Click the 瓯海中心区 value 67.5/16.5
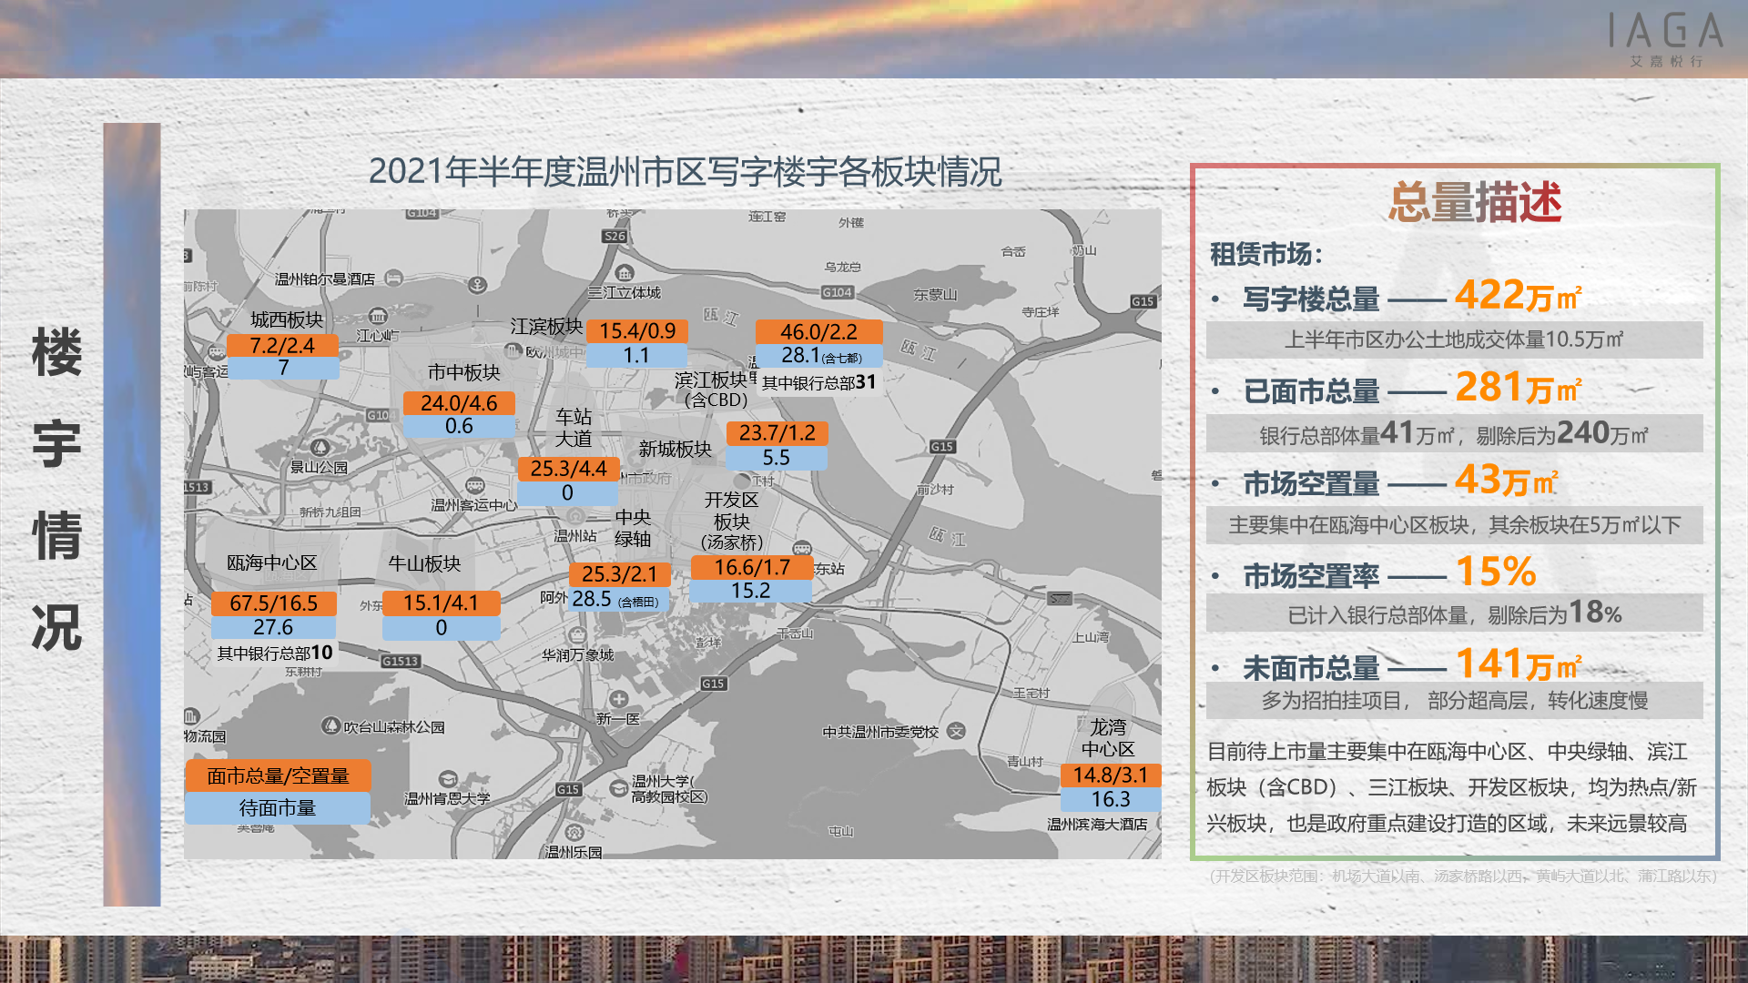This screenshot has height=983, width=1748. coord(273,603)
